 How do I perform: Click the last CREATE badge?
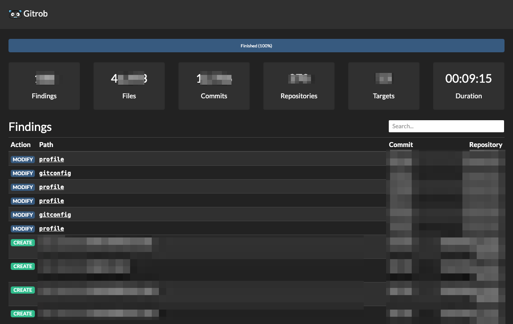(x=23, y=314)
